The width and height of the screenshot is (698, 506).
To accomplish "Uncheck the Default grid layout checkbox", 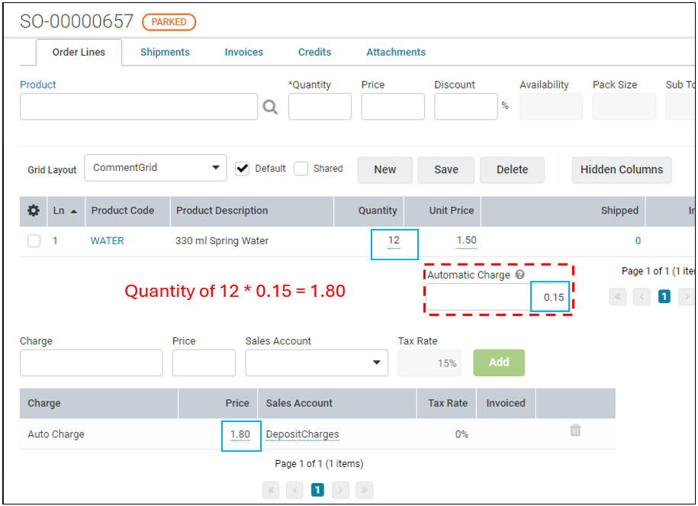I will 243,168.
